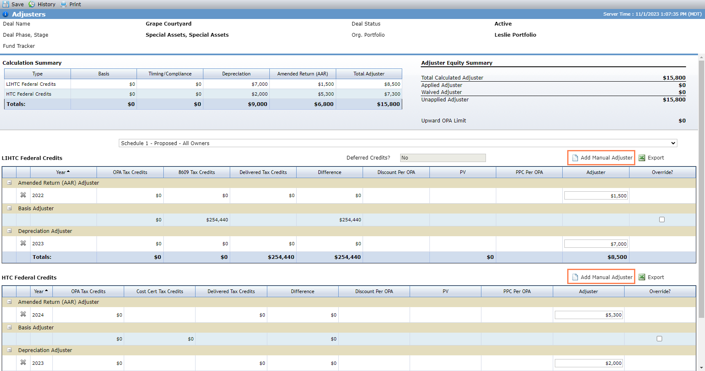Click LIHTC Basis Adjuster $254,440 8609 value
705x371 pixels.
217,220
